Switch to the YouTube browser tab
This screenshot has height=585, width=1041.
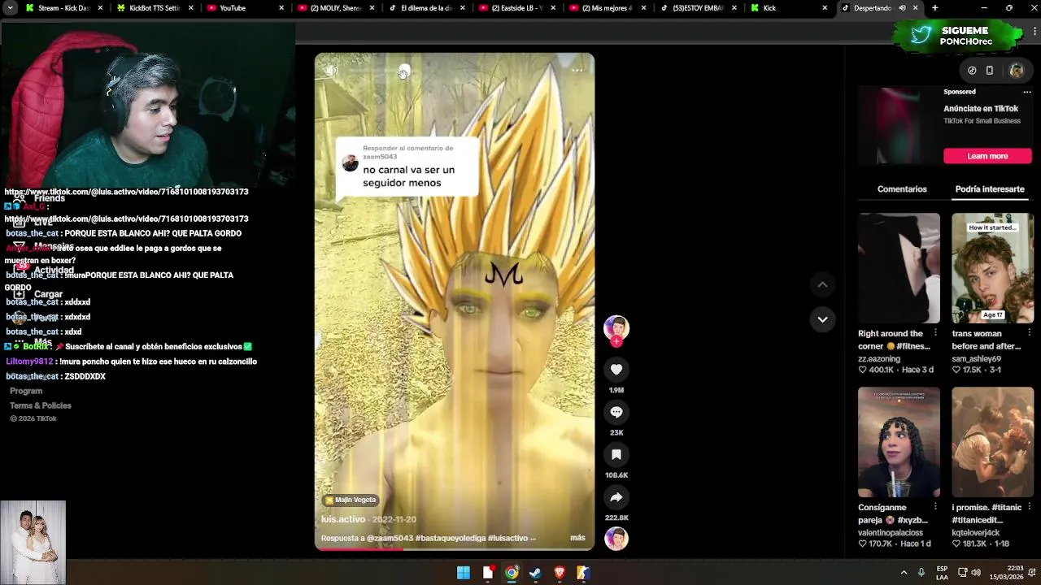244,8
